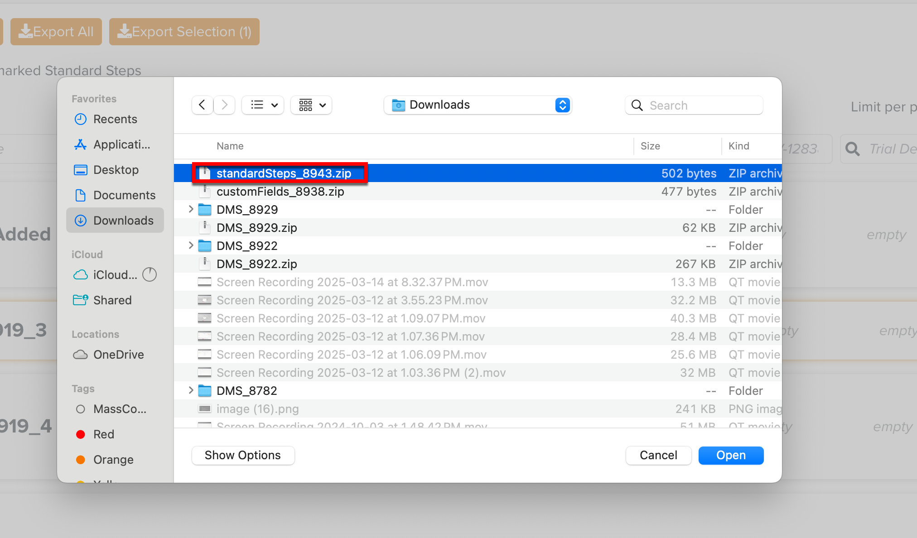Click the Recents clock icon in sidebar
917x538 pixels.
81,119
